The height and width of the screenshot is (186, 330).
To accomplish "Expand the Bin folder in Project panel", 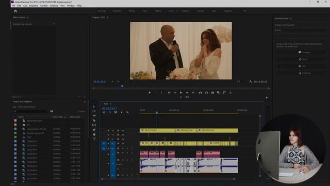I will click(20, 125).
